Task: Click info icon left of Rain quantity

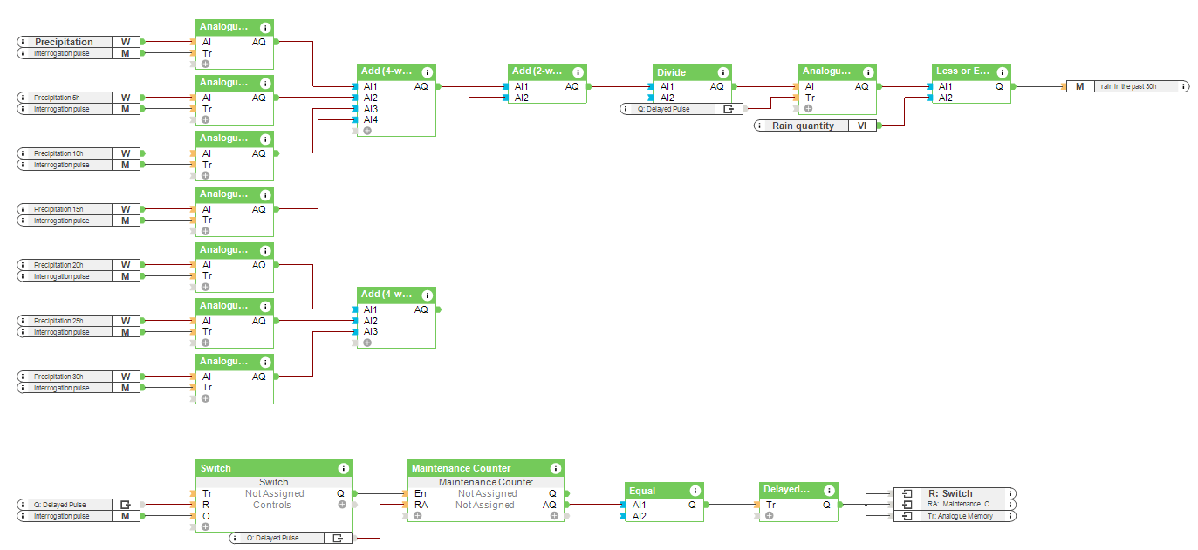Action: pyautogui.click(x=760, y=126)
